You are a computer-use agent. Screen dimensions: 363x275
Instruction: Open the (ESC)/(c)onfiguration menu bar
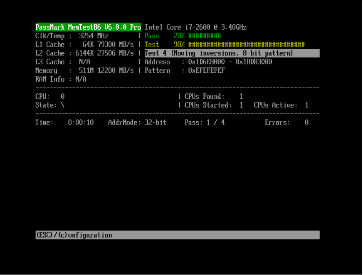click(74, 235)
